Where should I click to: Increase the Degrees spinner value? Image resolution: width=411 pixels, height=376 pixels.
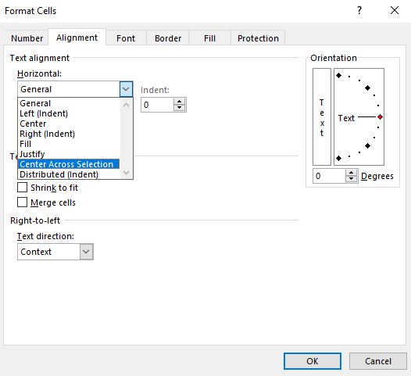coord(352,173)
